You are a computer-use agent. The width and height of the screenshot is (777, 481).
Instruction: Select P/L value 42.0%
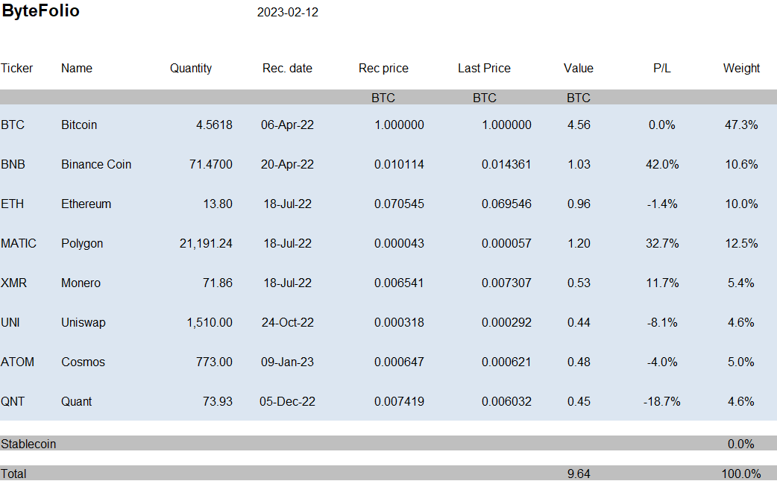(x=662, y=165)
